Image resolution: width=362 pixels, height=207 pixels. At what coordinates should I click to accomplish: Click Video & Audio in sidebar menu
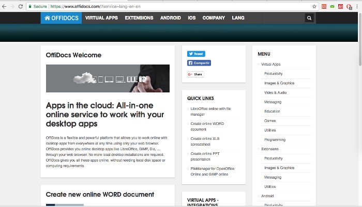click(x=275, y=92)
